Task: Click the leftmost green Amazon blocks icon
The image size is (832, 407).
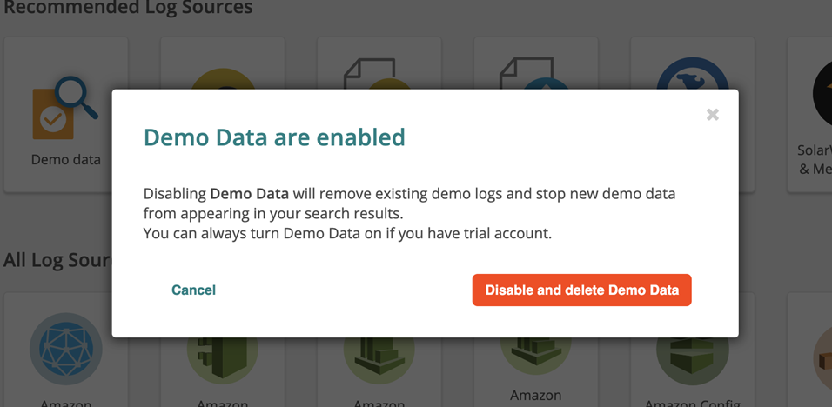Action: (223, 358)
